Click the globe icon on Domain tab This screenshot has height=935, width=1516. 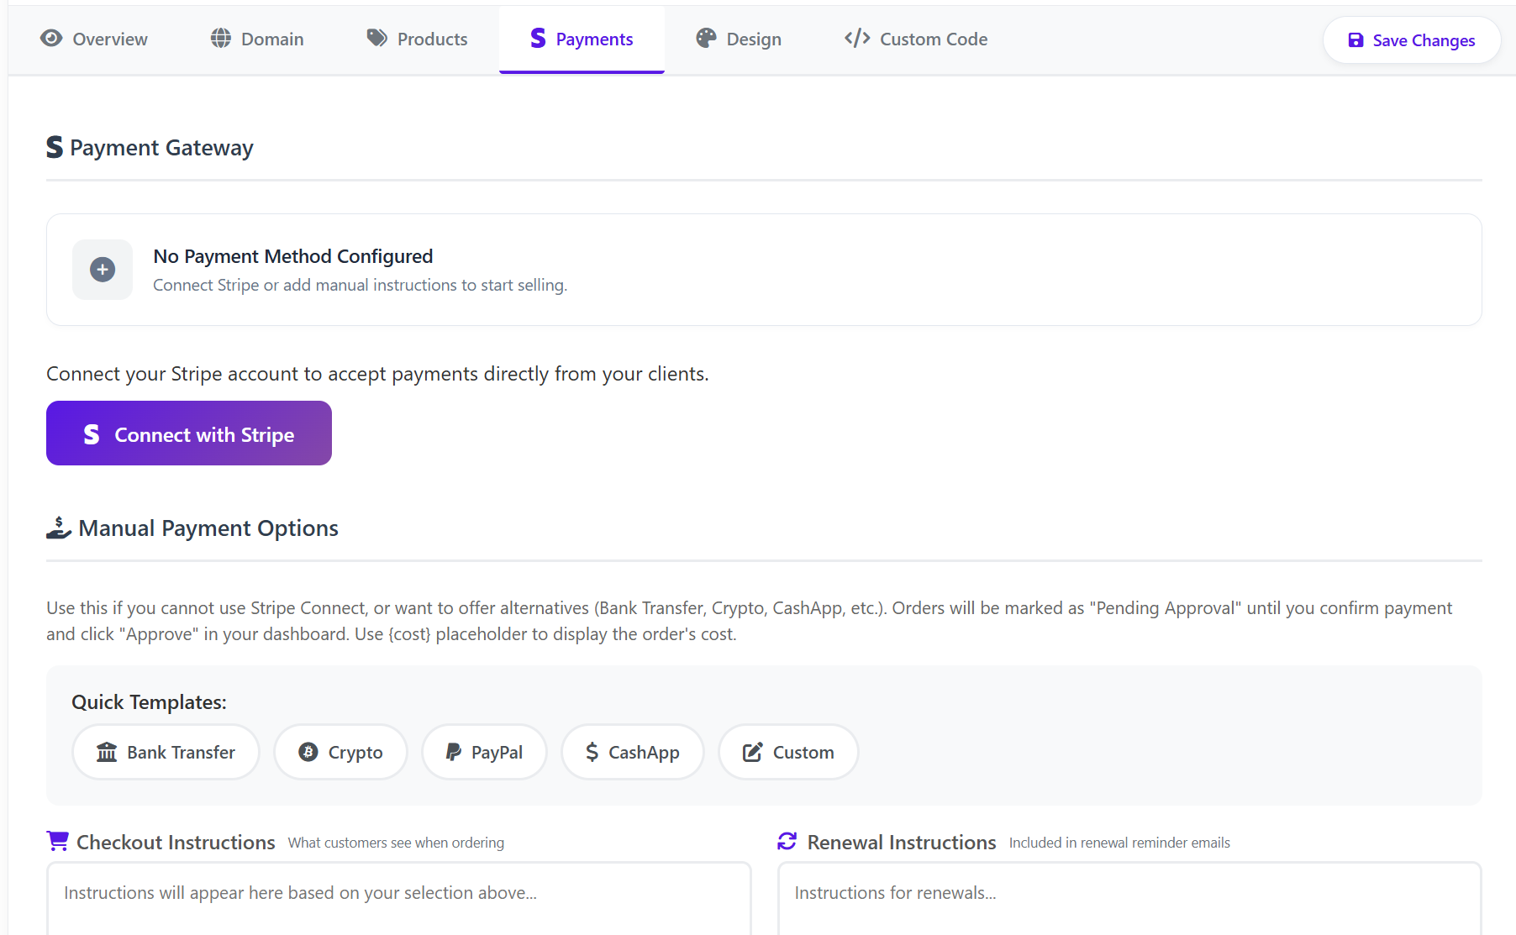(x=221, y=39)
